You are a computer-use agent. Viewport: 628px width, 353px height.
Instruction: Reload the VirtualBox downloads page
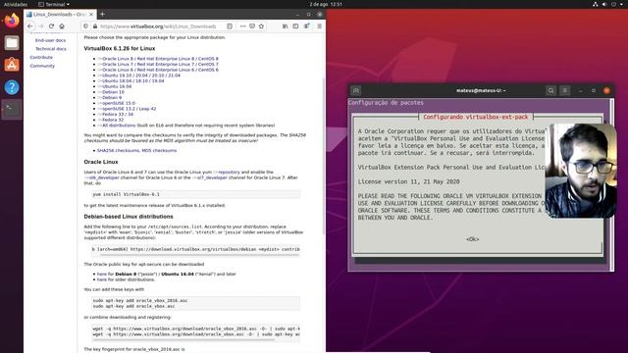51,26
